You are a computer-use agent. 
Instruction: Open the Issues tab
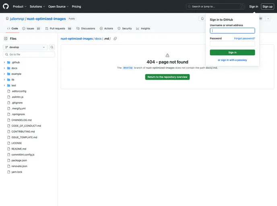pyautogui.click(x=31, y=29)
